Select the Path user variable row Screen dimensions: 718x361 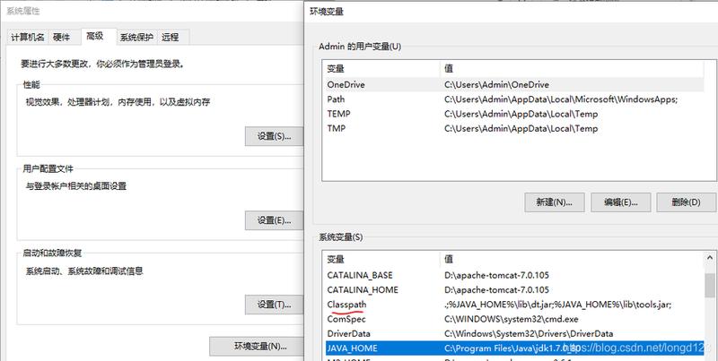[513, 99]
